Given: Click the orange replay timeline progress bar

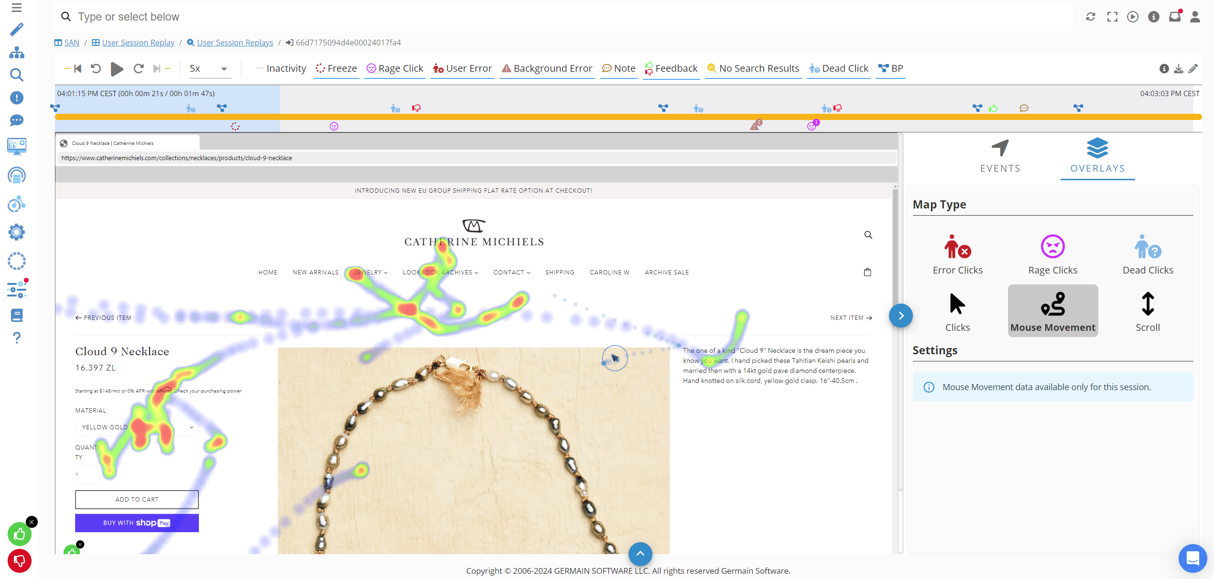Looking at the screenshot, I should 628,117.
